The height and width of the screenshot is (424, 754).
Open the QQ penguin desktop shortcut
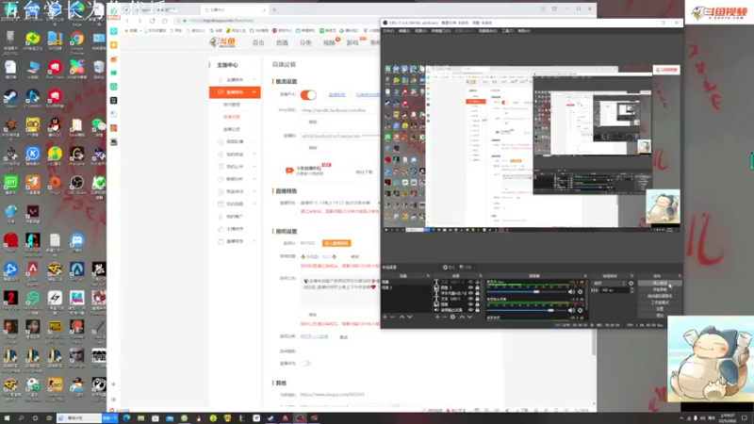[x=55, y=127]
